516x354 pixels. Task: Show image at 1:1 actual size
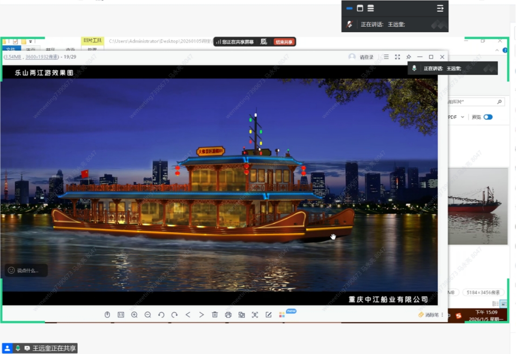[x=121, y=315]
